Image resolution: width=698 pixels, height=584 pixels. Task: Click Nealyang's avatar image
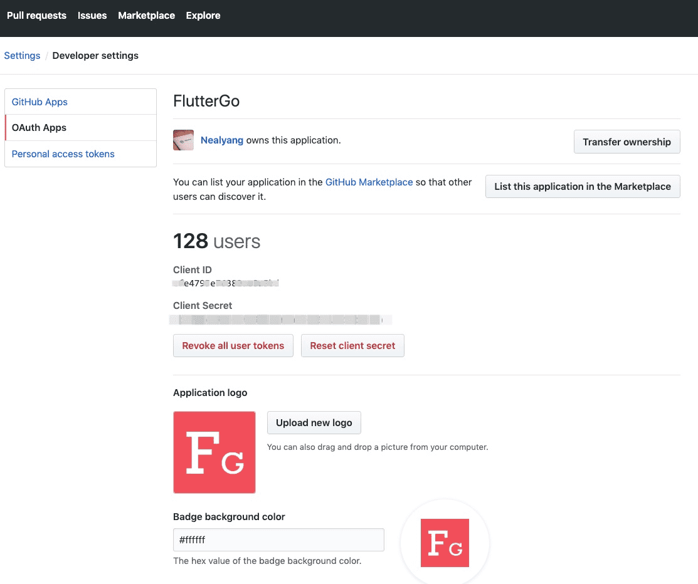183,140
